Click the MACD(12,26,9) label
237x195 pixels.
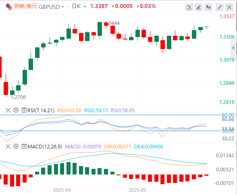(x=45, y=147)
